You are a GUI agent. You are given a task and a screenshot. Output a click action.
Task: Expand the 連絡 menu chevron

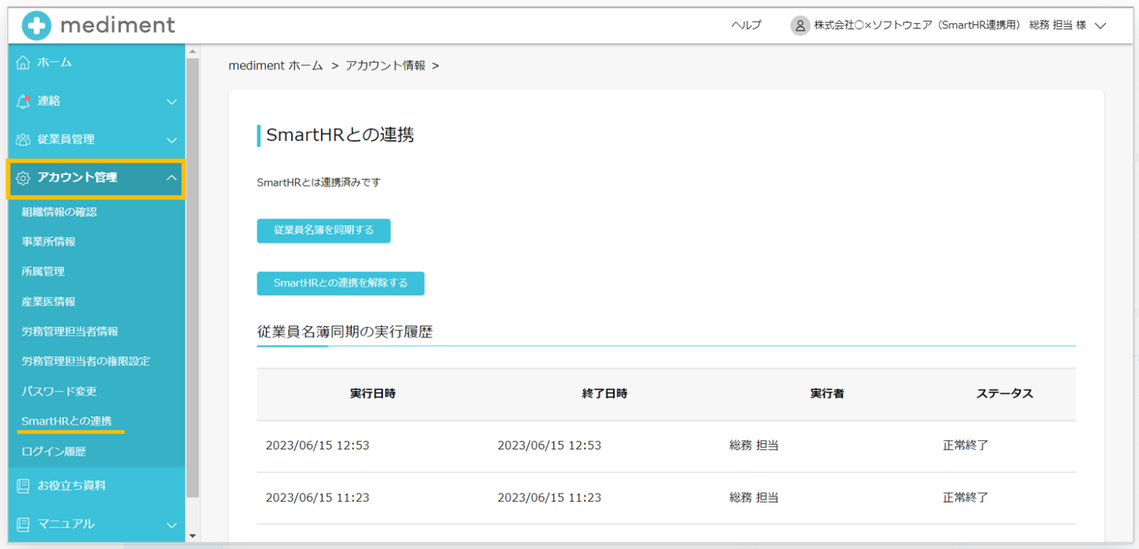[x=172, y=101]
